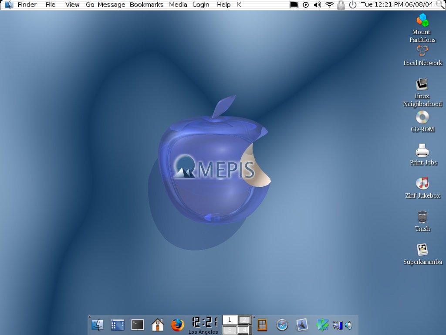Screen dimensions: 446x335
Task: Click the date and time in menu bar
Action: coord(397,4)
